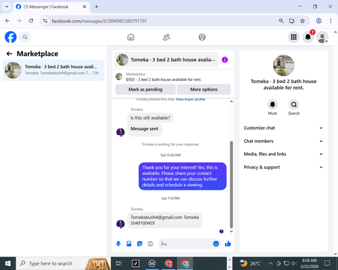Image resolution: width=338 pixels, height=270 pixels.
Task: Click the chat messages scrollbar thumb
Action: tap(231, 184)
